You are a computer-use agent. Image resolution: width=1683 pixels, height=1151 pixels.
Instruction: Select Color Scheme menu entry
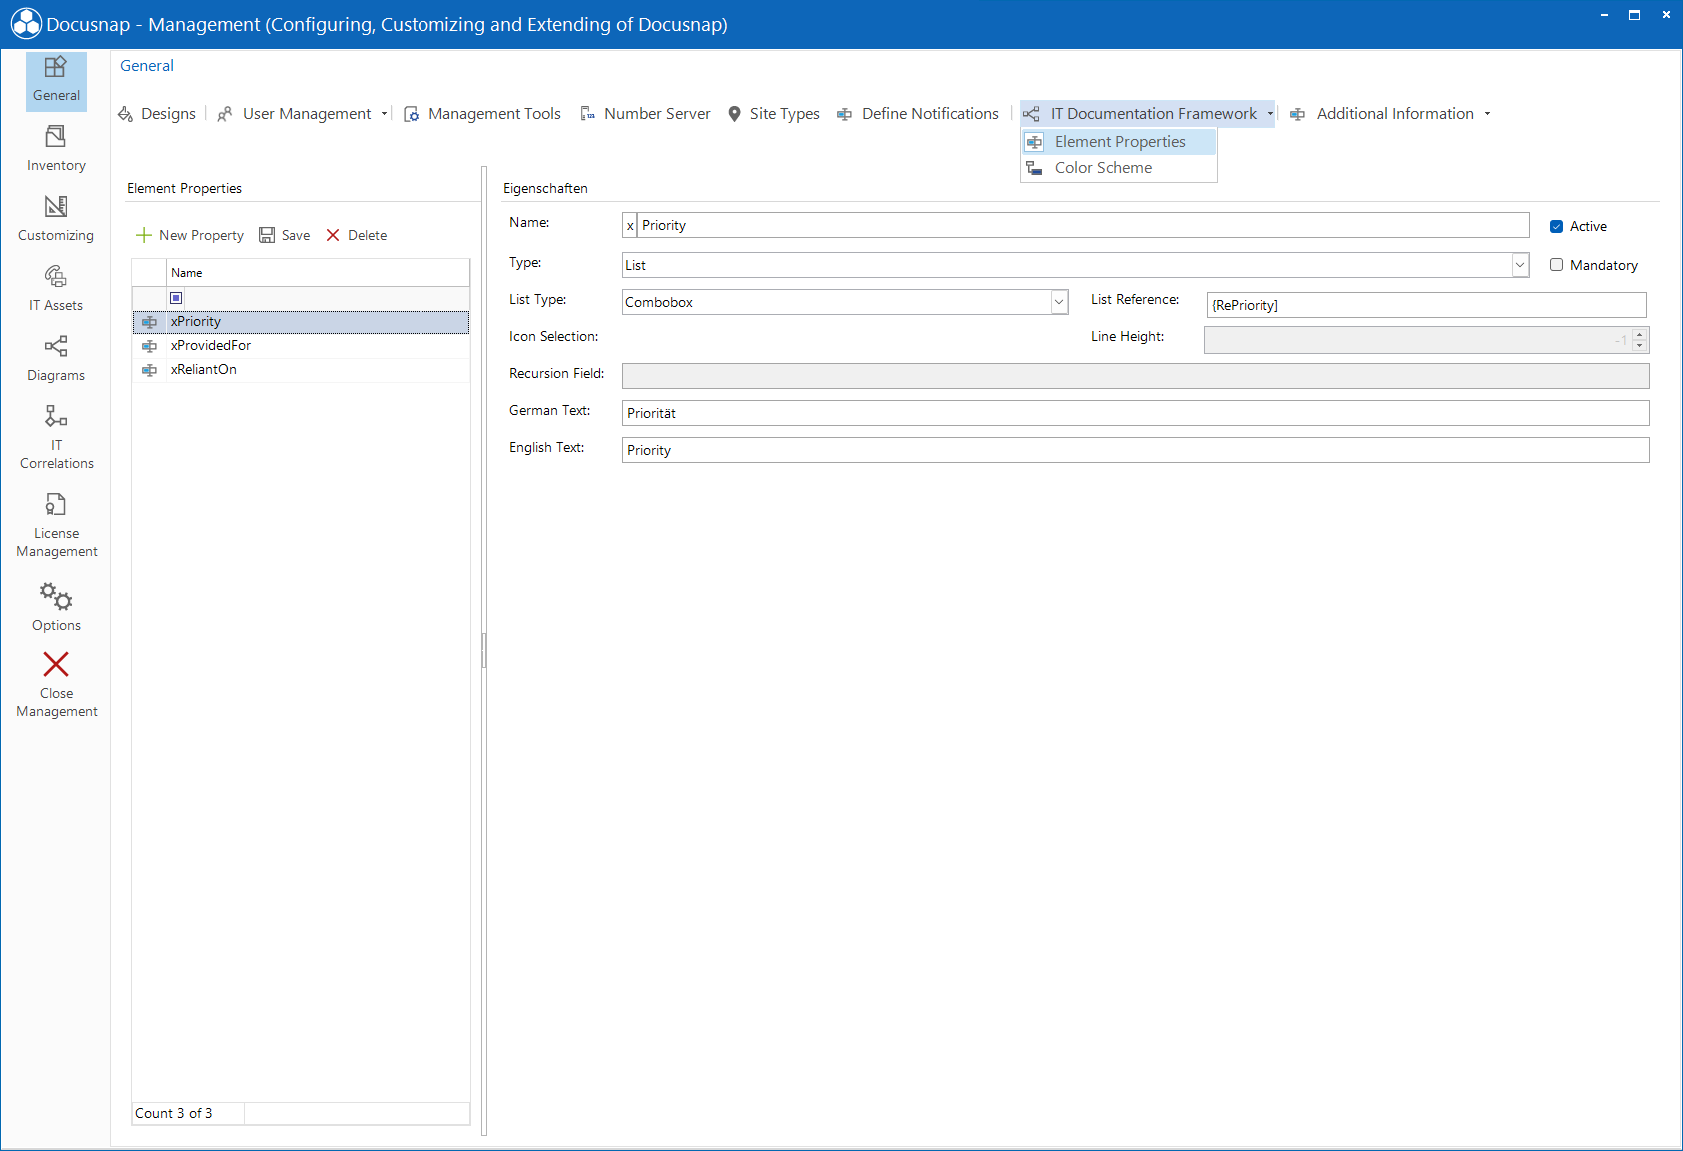(1119, 168)
